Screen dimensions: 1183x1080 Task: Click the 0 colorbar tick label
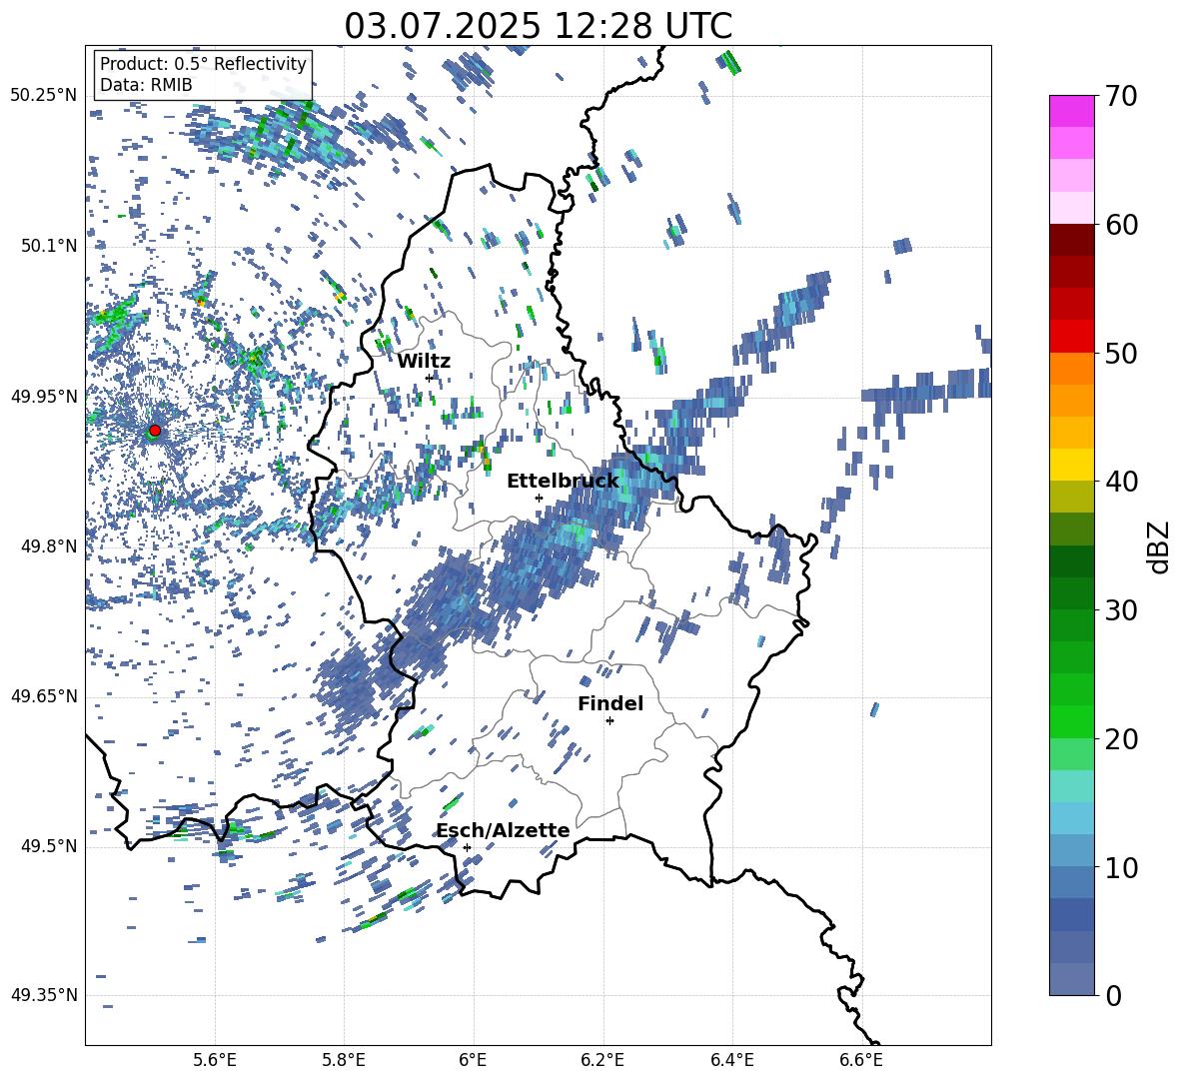[x=1113, y=996]
